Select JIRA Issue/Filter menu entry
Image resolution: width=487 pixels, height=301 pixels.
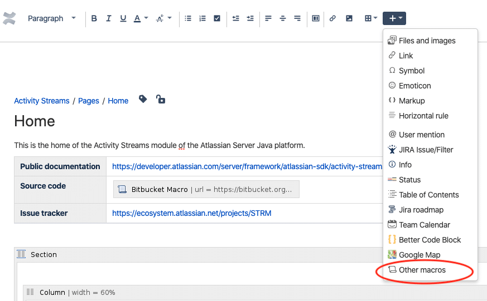[430, 150]
